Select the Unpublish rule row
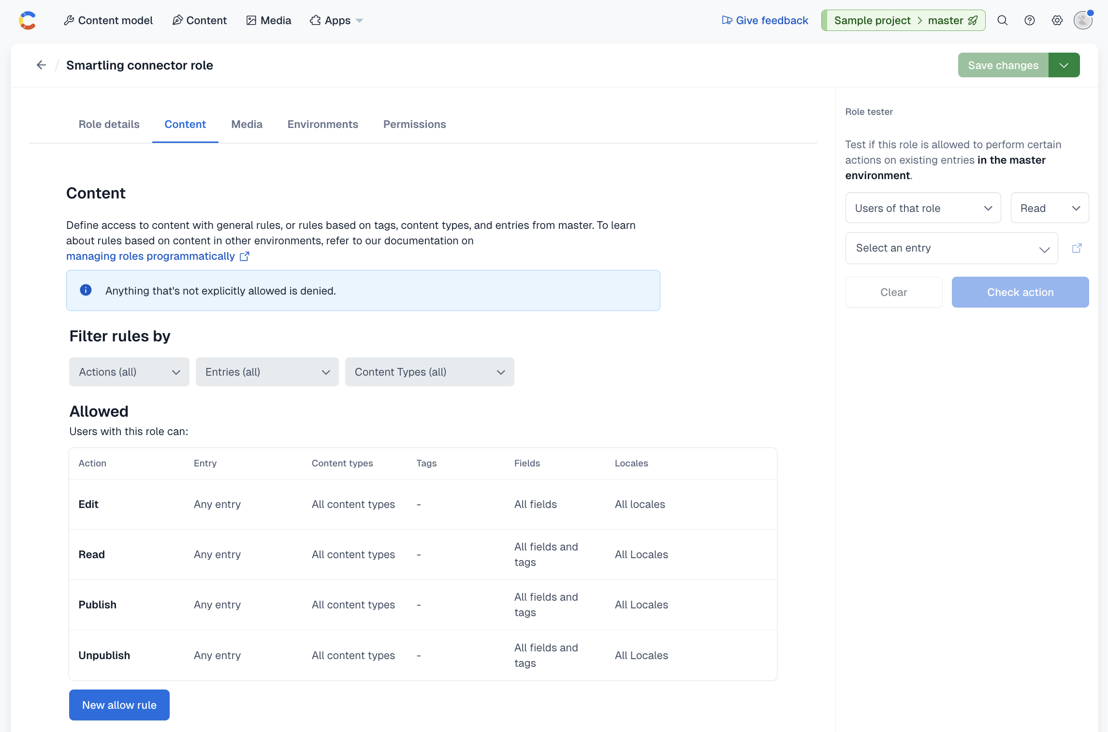The height and width of the screenshot is (732, 1108). [x=423, y=655]
